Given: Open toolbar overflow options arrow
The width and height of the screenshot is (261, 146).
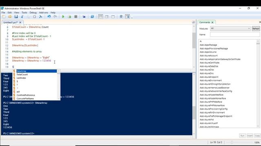Looking at the screenshot, I should [132, 17].
